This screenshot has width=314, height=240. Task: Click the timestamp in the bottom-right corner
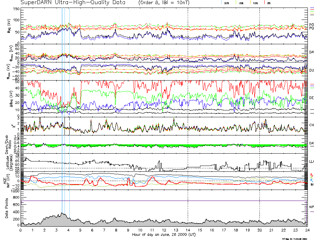[x=294, y=238]
